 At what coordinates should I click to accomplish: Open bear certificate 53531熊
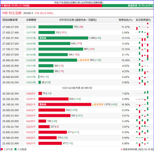31,38
